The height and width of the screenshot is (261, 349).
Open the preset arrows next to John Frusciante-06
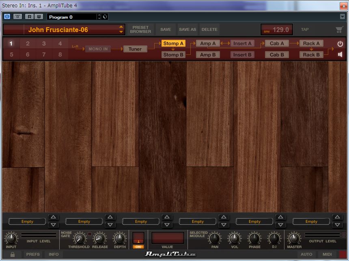click(121, 29)
